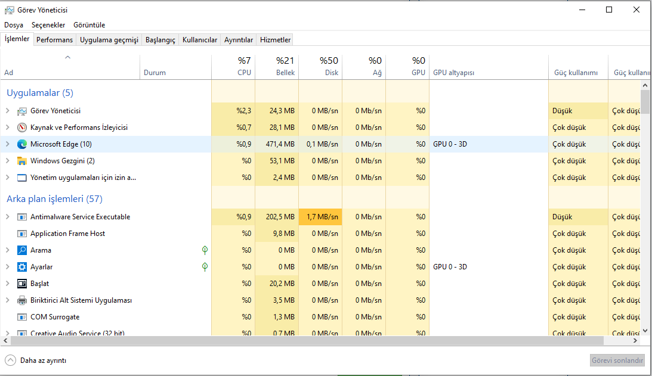Click the Windows Gezgini folder icon

[x=22, y=161]
